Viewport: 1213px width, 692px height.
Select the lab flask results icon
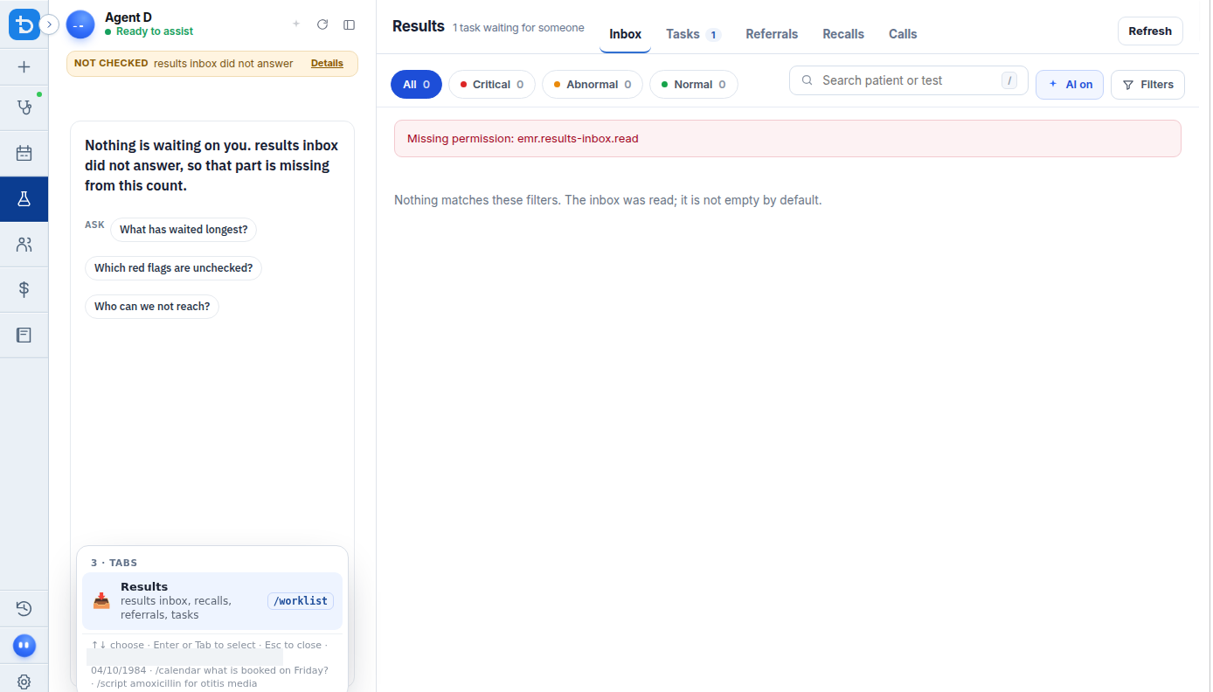(x=24, y=199)
